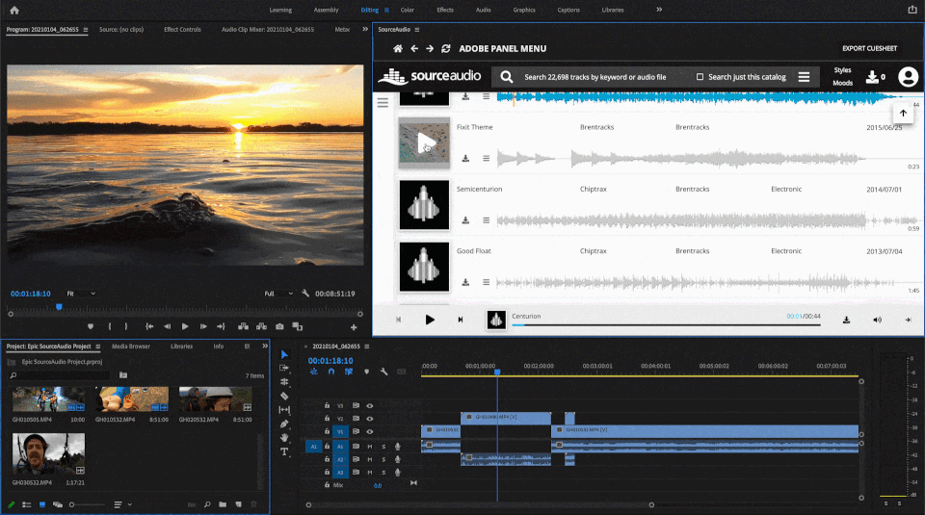Open the SourceAudio hamburger menu by search

(804, 77)
